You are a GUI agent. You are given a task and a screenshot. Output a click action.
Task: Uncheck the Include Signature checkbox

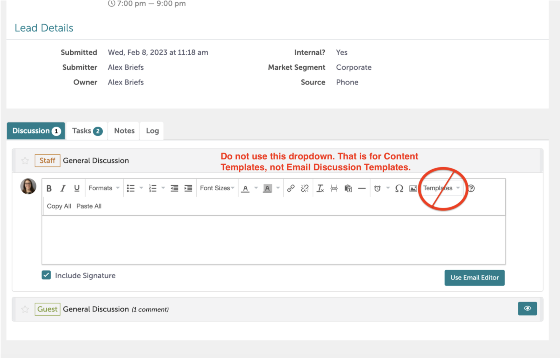(x=46, y=275)
